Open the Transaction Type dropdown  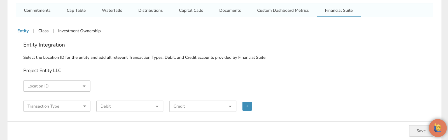(57, 106)
